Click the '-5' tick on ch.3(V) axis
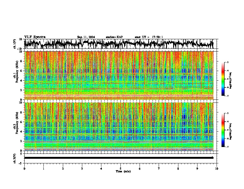The width and height of the screenshot is (244, 189). [21, 163]
